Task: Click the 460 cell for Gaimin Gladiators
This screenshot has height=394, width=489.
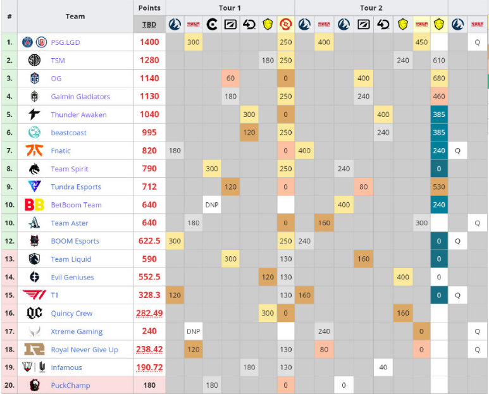Action: [439, 96]
